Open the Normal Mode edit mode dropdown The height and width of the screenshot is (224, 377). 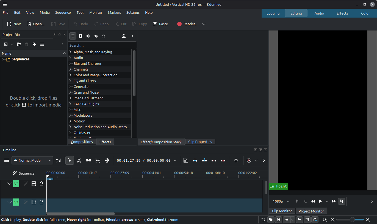(32, 161)
